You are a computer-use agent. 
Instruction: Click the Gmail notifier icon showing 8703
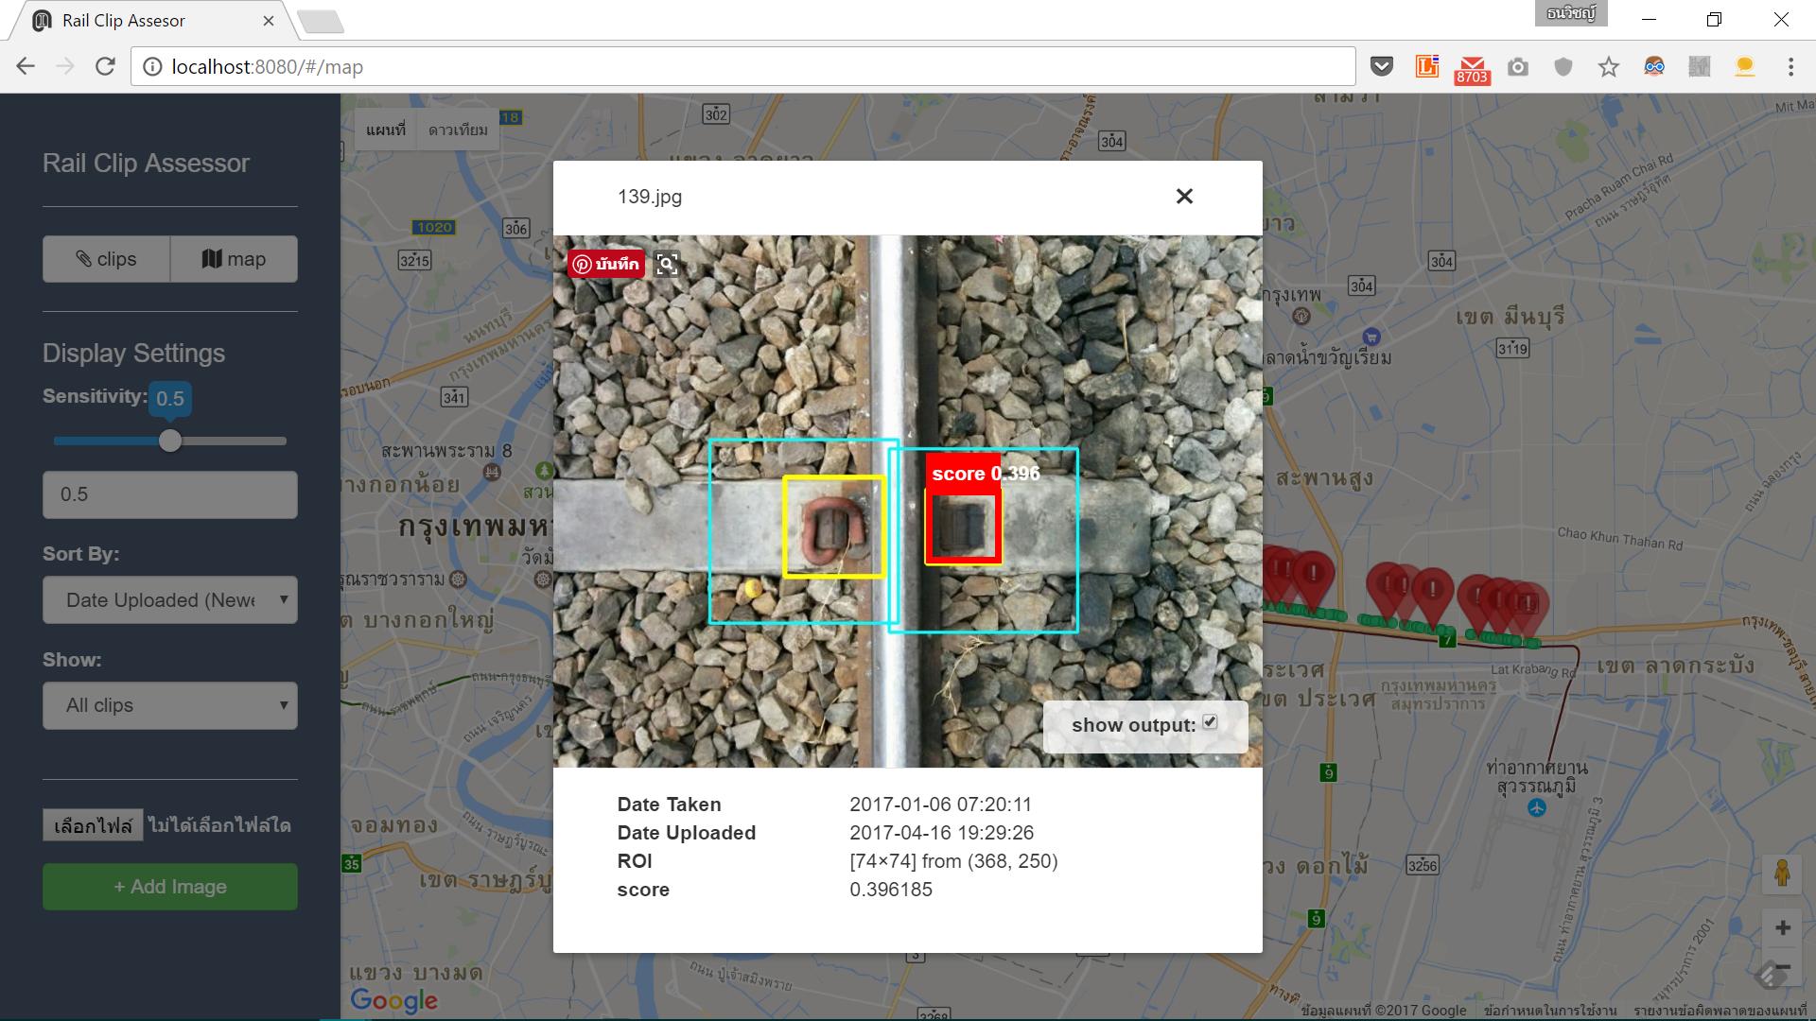1472,66
